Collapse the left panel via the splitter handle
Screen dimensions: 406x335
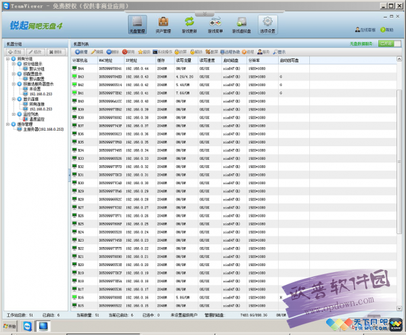(70, 175)
